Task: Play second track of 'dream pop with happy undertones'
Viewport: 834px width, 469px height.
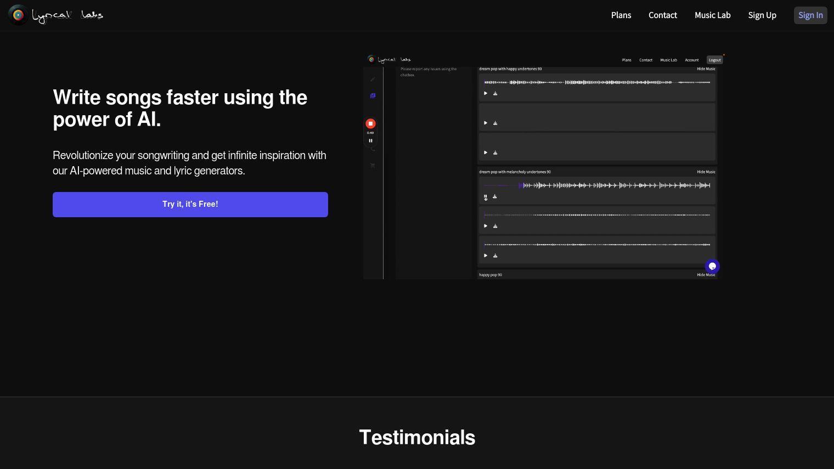Action: click(486, 123)
